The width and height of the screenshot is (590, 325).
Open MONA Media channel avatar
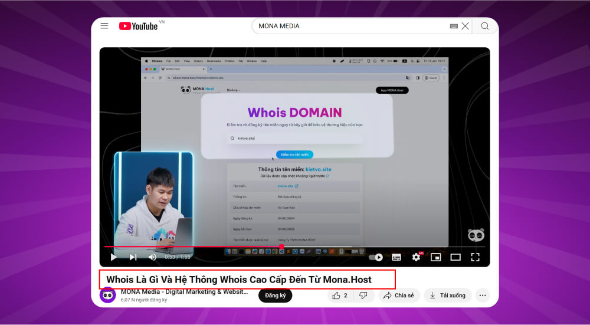[x=107, y=296]
